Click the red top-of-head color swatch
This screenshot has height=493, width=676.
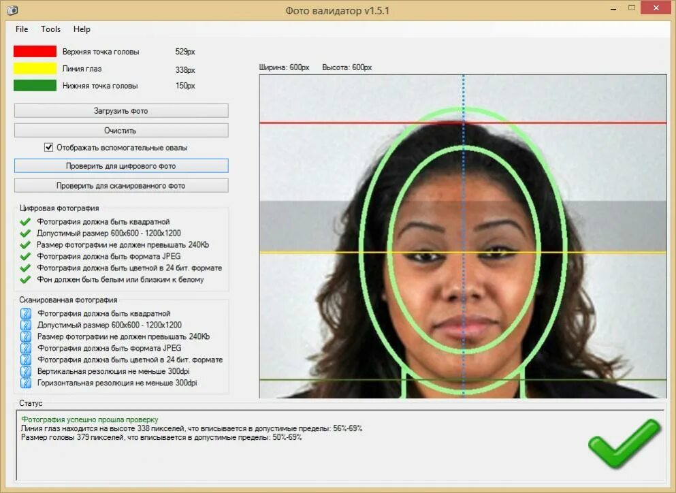point(35,51)
